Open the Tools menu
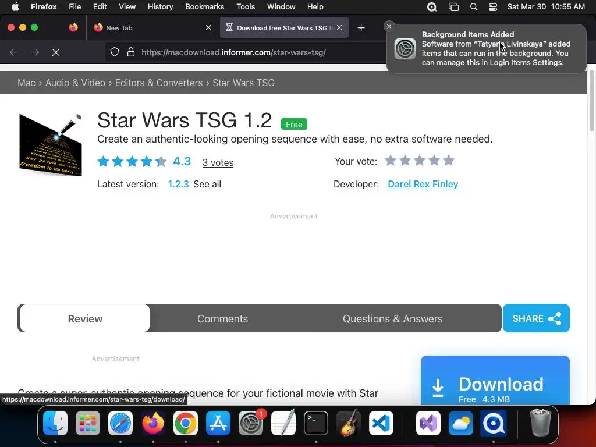596x447 pixels. pyautogui.click(x=246, y=7)
